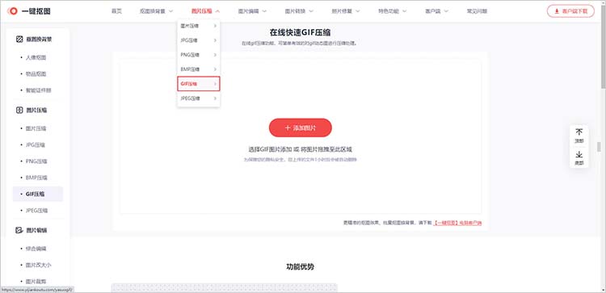Choose JPG压缩 in the open dropdown menu

point(199,40)
